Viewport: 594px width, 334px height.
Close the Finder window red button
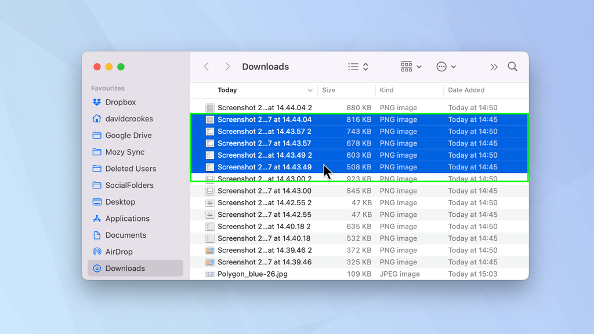point(97,67)
